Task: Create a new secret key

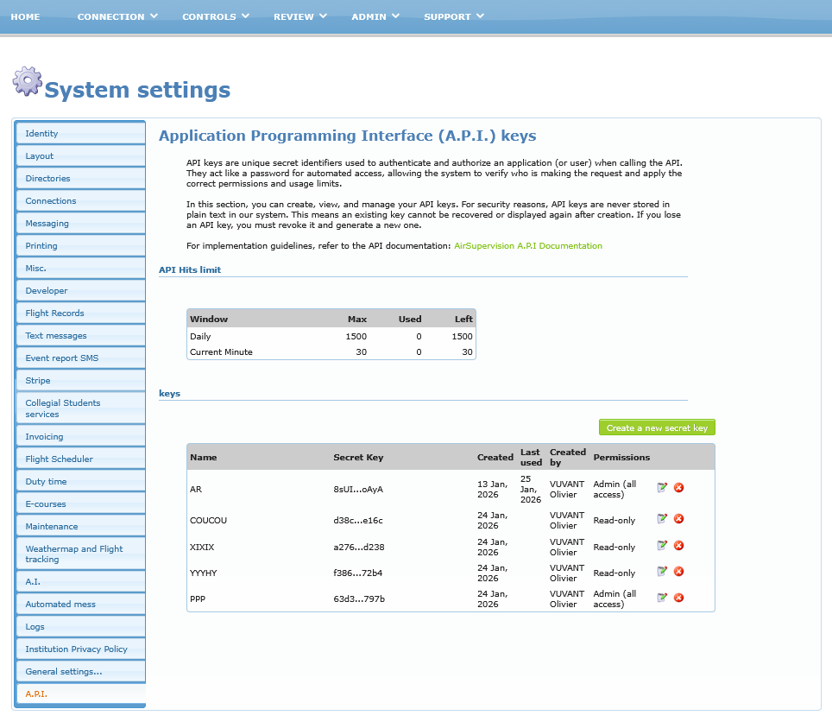Action: [657, 427]
